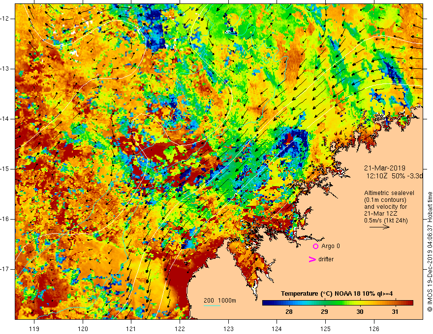
Task: Click the longitude axis label '126'
Action: [x=374, y=329]
